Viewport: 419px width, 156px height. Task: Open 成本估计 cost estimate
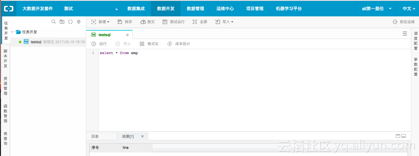pos(179,44)
